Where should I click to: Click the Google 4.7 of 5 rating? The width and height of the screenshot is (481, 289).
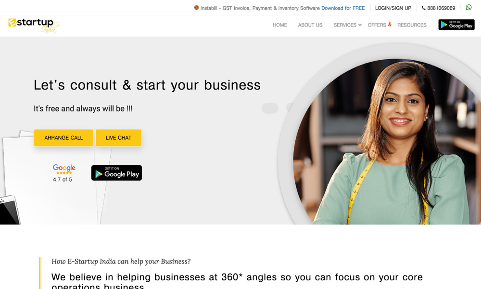(64, 173)
